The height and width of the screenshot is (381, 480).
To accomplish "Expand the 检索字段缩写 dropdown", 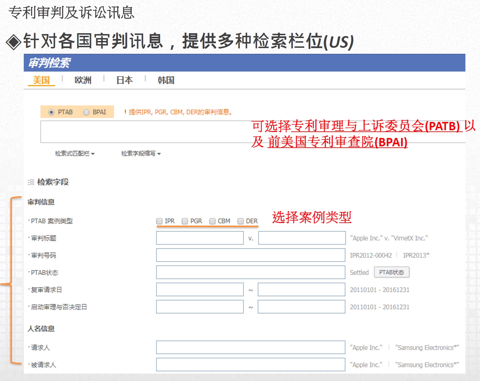I will coord(141,154).
